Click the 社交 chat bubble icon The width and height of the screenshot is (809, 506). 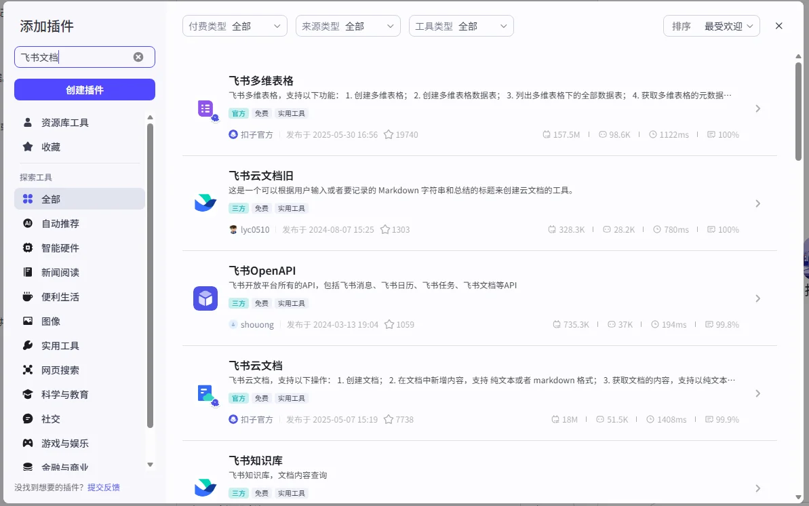pyautogui.click(x=28, y=419)
